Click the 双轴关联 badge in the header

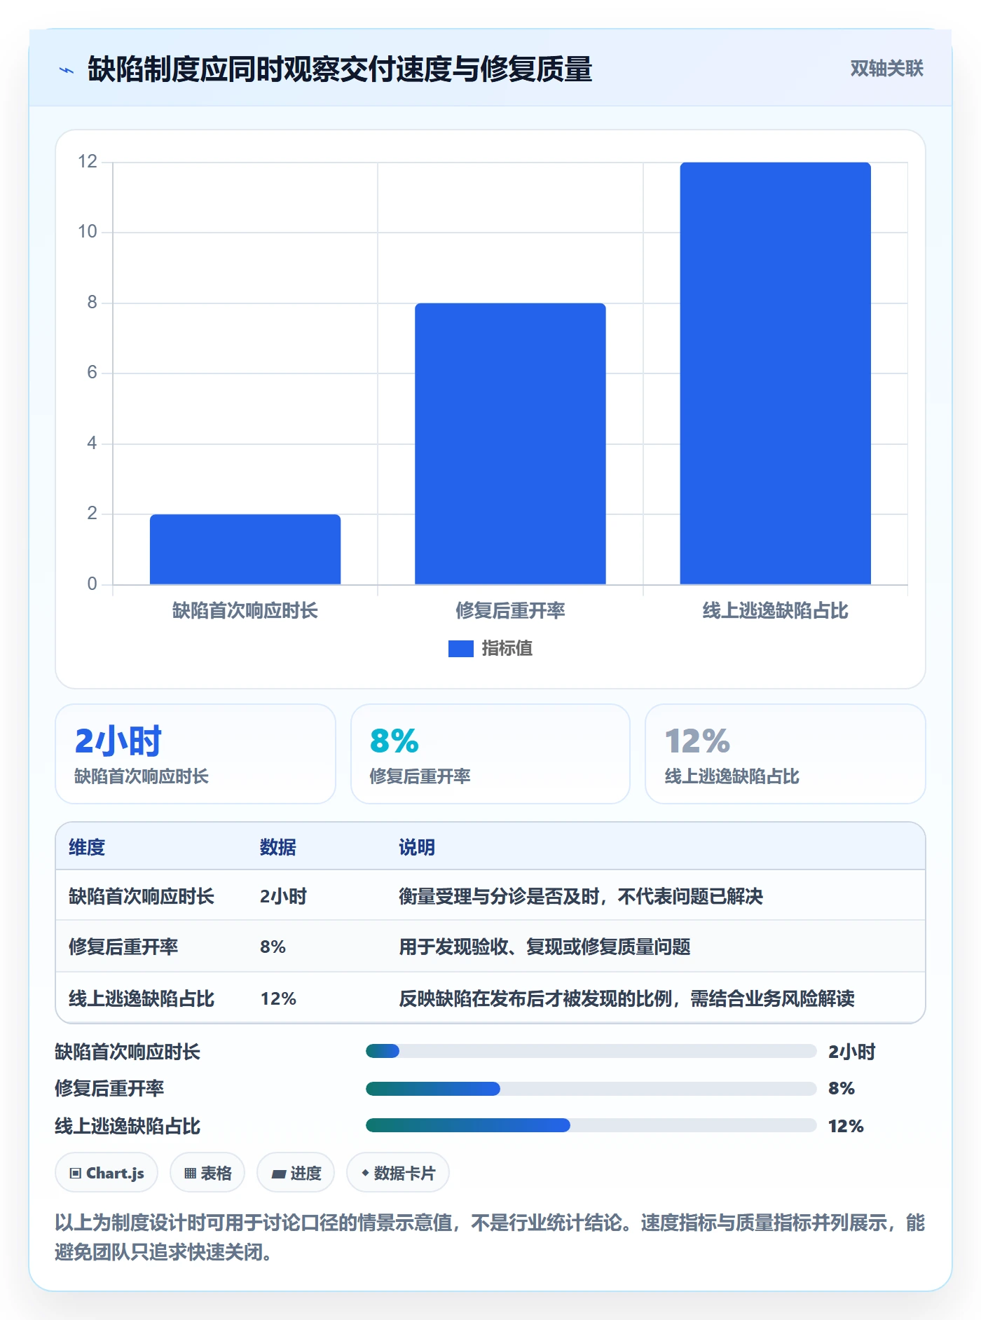point(886,69)
